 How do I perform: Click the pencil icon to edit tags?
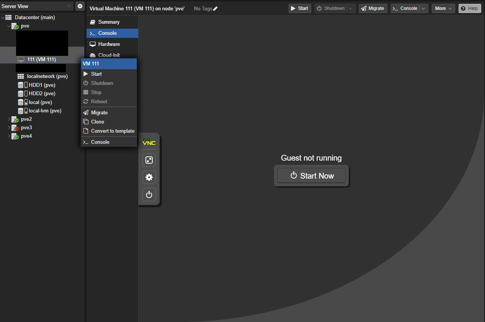[x=215, y=8]
